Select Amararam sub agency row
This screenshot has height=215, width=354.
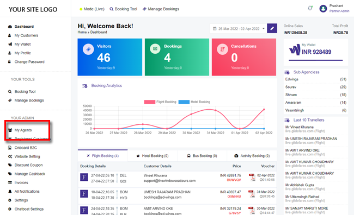(x=316, y=103)
